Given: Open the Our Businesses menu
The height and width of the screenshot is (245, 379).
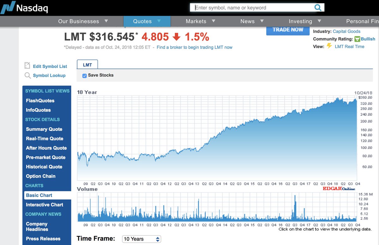Looking at the screenshot, I should [79, 21].
